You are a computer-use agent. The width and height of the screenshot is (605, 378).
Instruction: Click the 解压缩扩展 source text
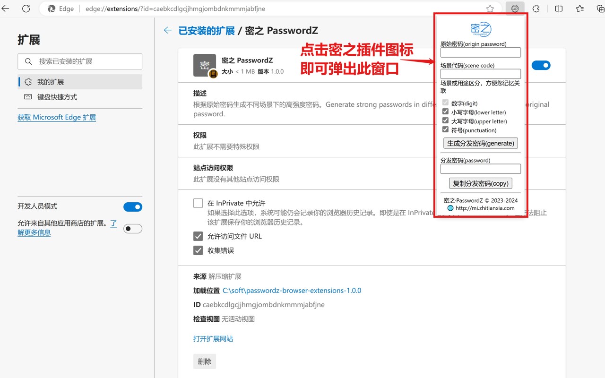[x=225, y=276]
